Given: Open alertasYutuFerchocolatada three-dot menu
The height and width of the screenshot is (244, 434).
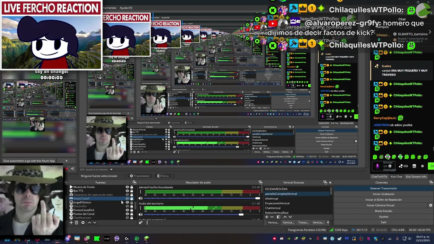Looking at the screenshot, I should coord(140,192).
